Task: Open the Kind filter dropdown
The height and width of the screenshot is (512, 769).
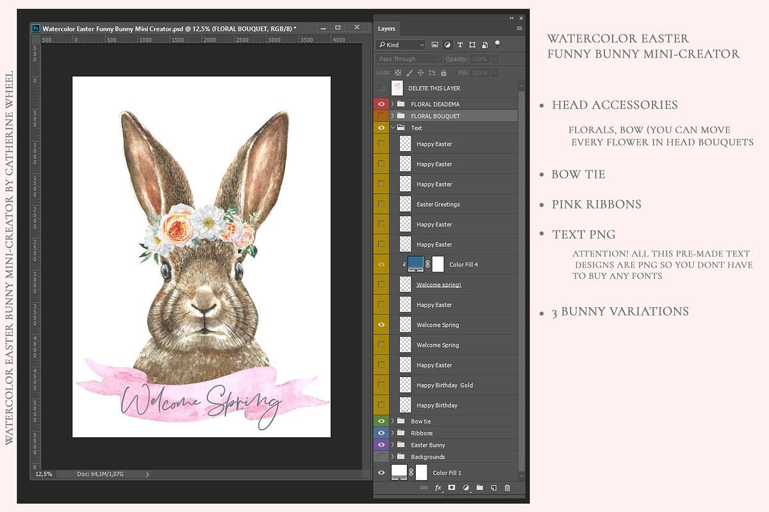Action: coord(401,45)
